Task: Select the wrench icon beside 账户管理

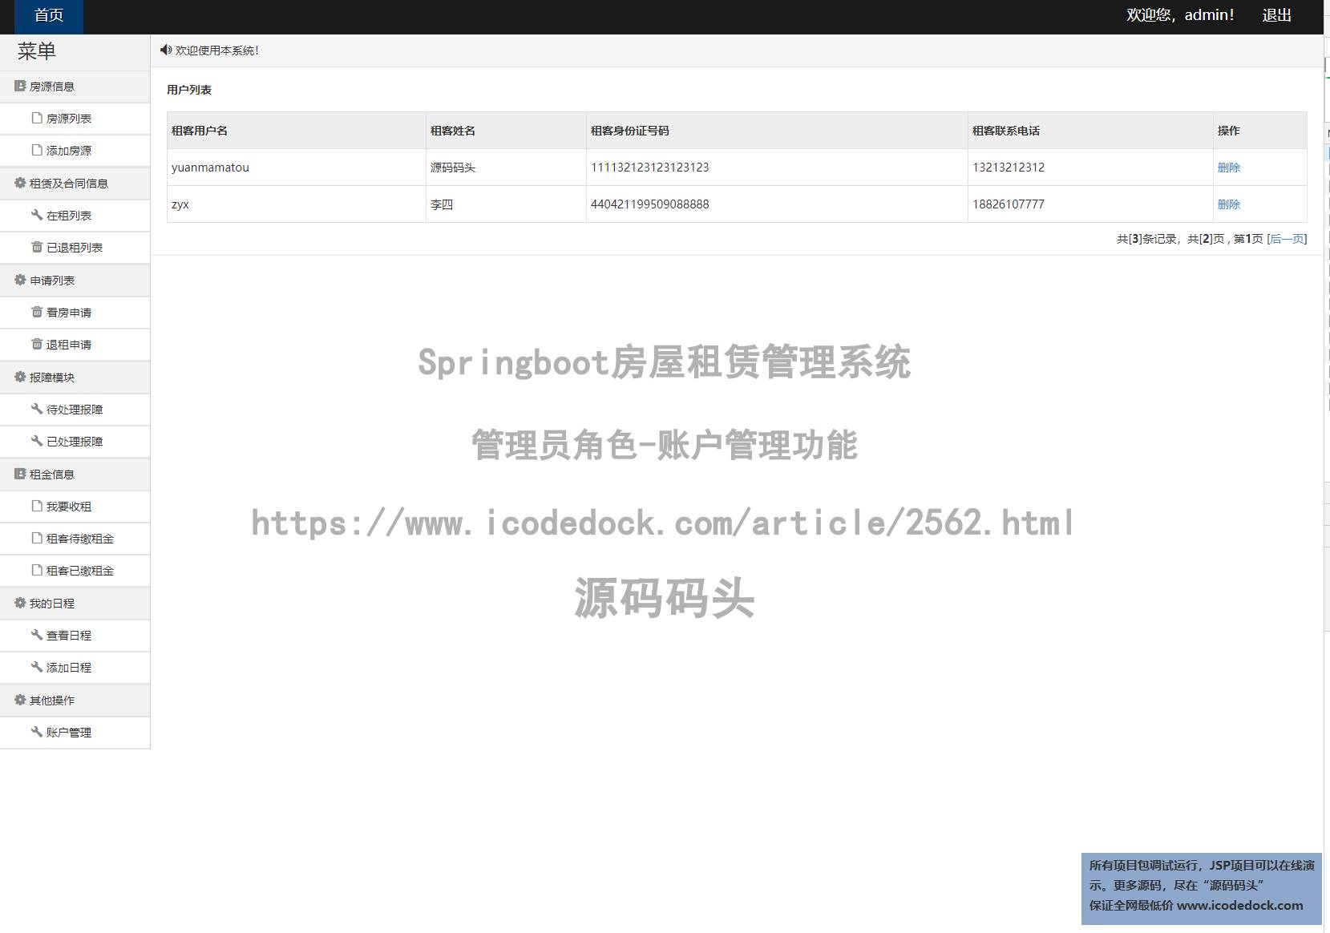Action: pos(35,732)
